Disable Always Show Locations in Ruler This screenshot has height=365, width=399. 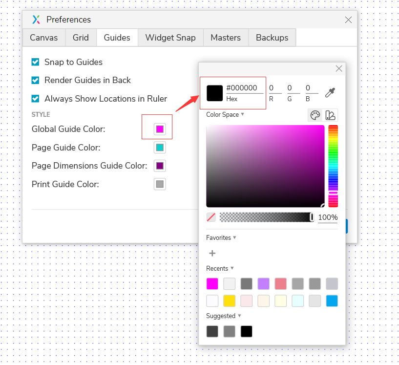(36, 99)
